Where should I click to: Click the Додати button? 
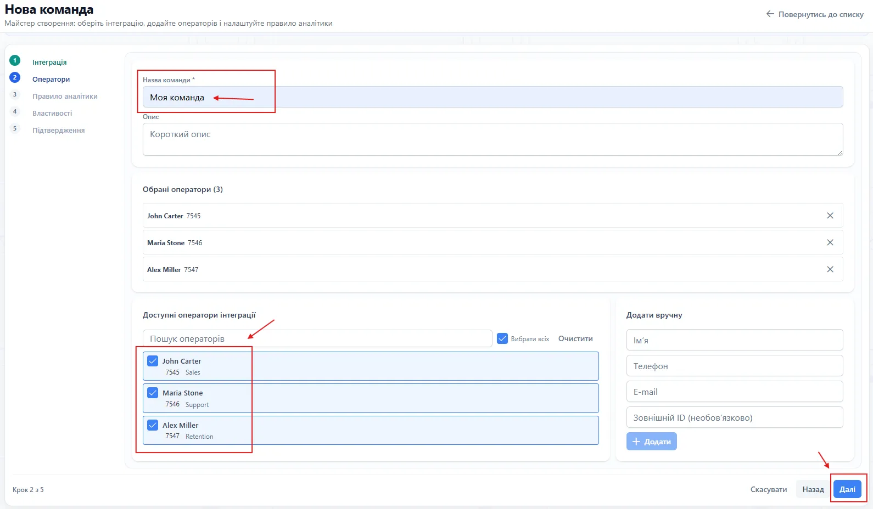click(x=651, y=442)
